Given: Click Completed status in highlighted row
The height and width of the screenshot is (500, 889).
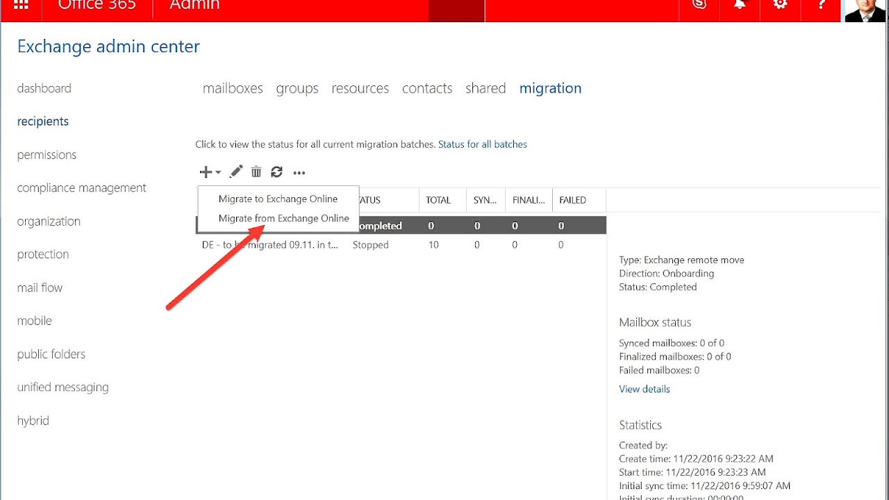Looking at the screenshot, I should tap(381, 226).
